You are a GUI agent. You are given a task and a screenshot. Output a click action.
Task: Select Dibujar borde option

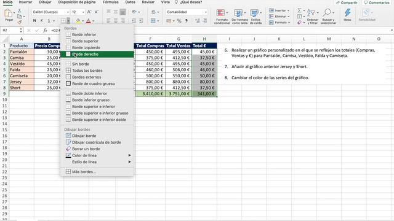tap(97, 136)
